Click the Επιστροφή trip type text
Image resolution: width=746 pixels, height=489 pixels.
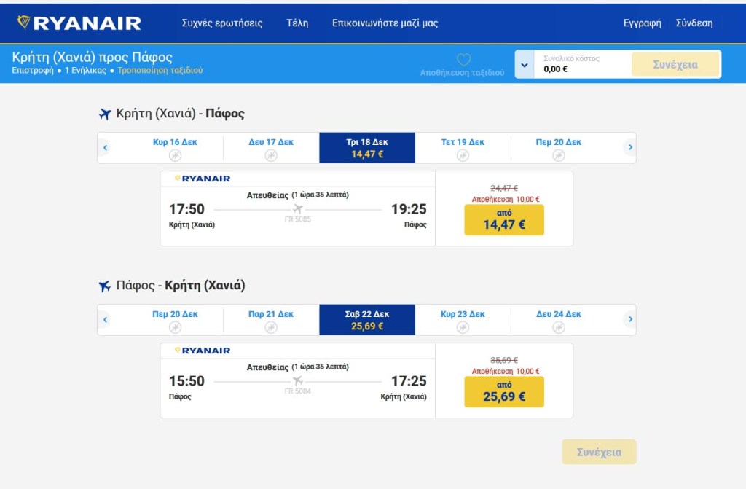[33, 71]
